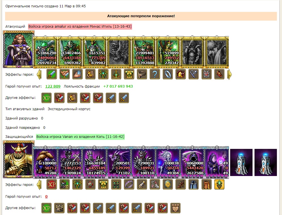Click the defender golden armored hero portrait
This screenshot has width=282, height=215.
click(x=18, y=159)
